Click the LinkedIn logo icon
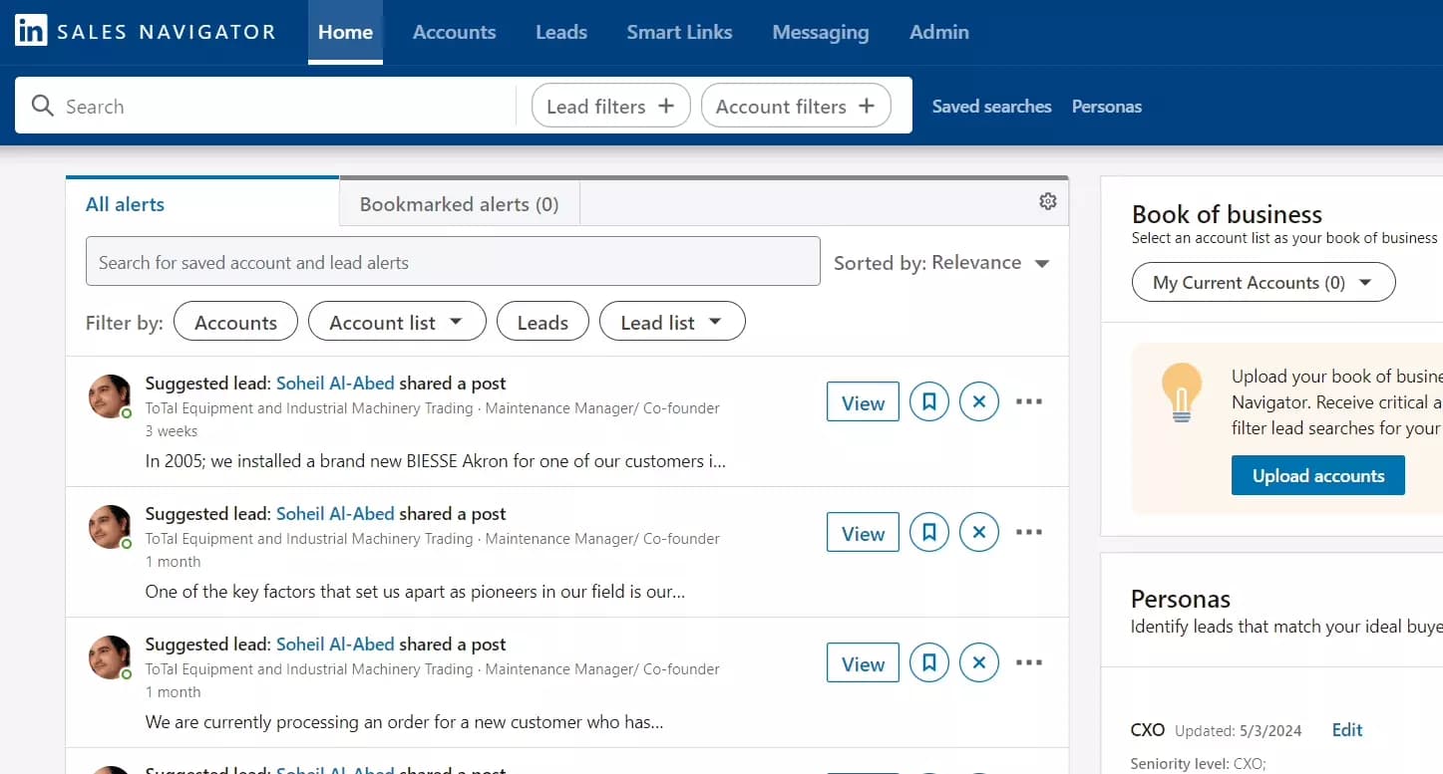This screenshot has width=1443, height=774. [x=31, y=31]
